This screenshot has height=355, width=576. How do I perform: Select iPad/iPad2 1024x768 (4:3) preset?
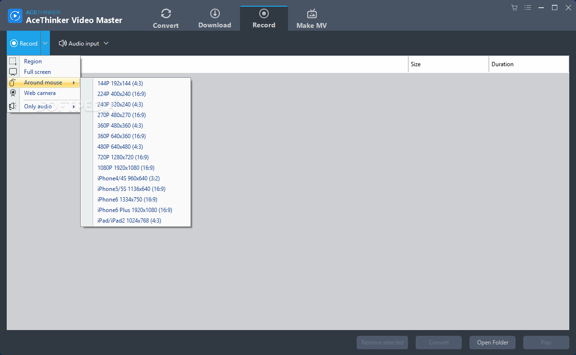pos(136,221)
